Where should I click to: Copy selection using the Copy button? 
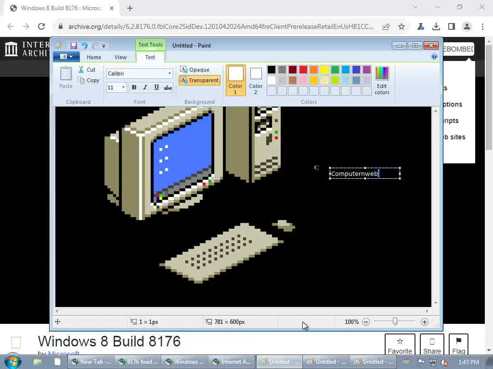(89, 80)
